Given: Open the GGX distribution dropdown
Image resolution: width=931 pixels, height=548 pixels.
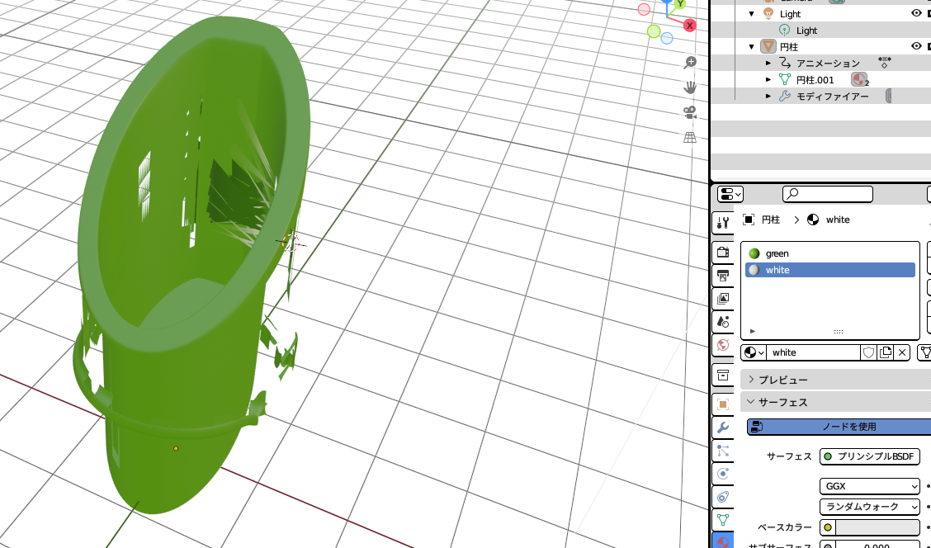Looking at the screenshot, I should click(x=870, y=486).
